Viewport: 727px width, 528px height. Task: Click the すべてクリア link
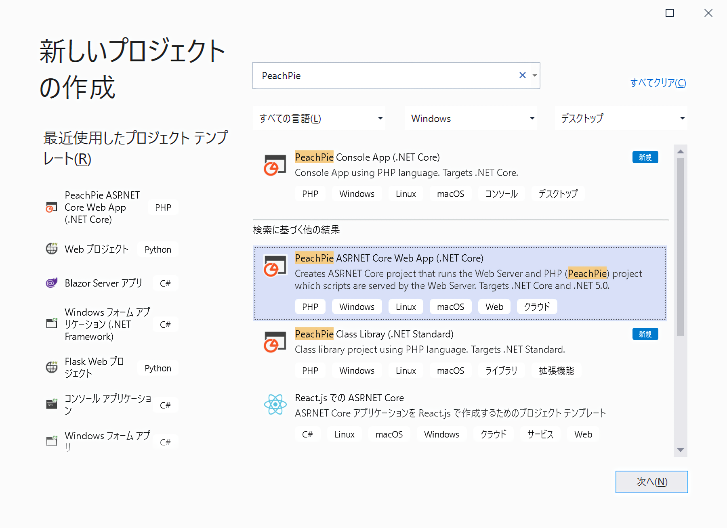point(658,83)
